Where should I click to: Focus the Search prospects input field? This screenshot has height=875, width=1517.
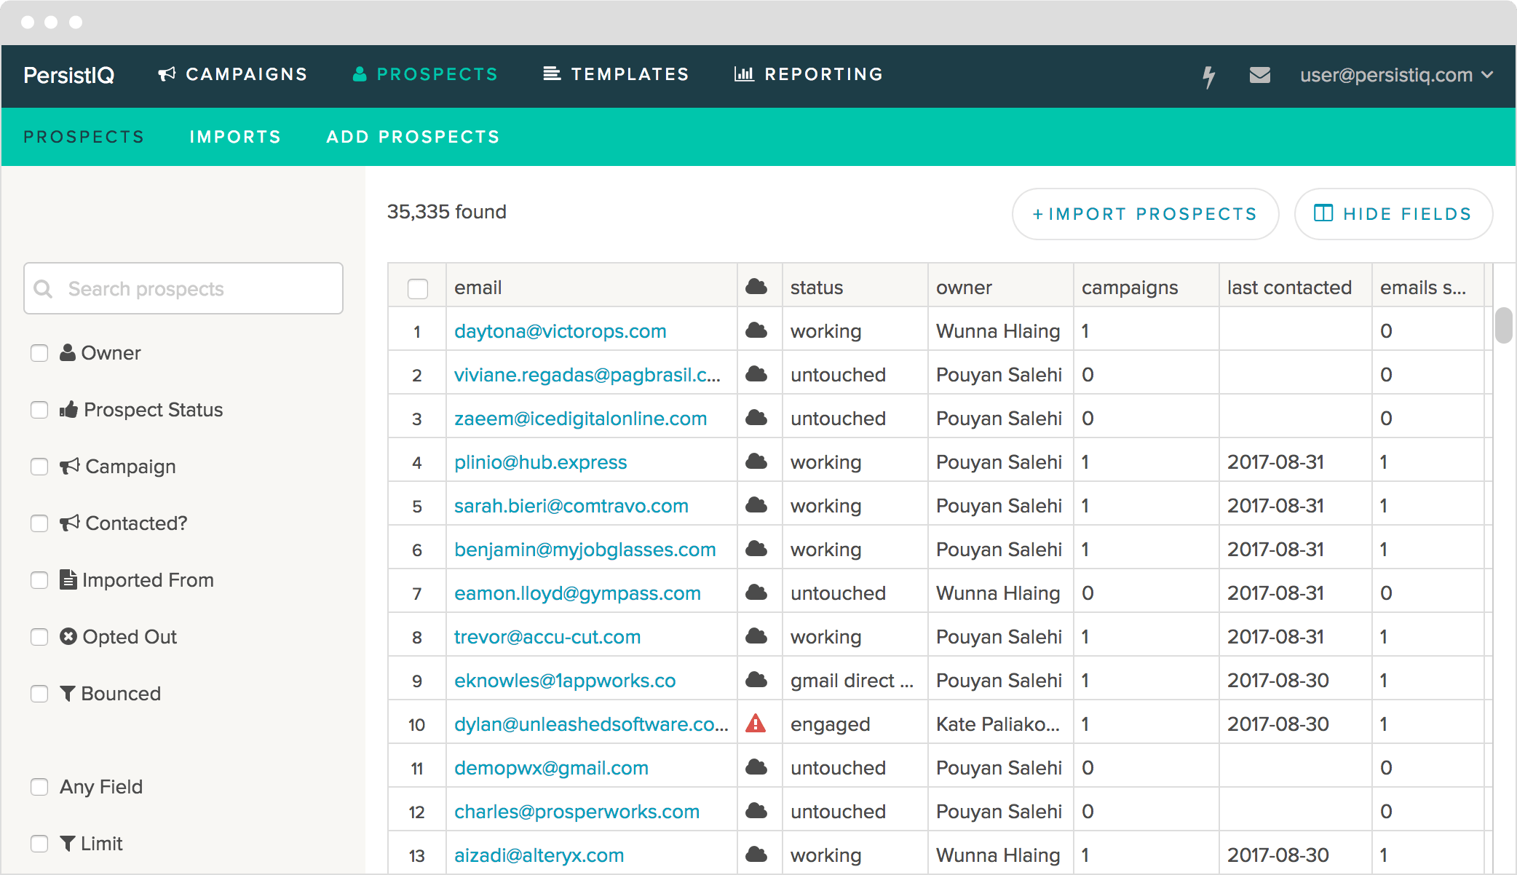click(183, 288)
